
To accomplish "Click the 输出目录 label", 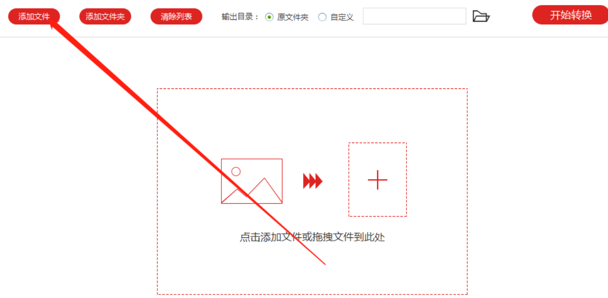I will coord(240,17).
